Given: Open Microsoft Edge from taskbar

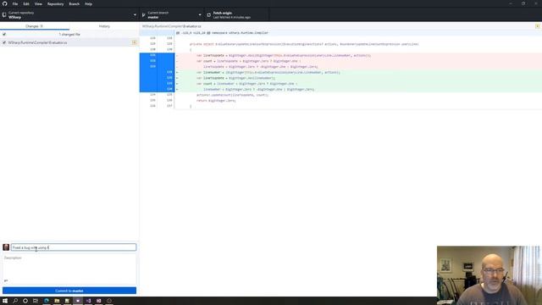Looking at the screenshot, I should coord(47,301).
